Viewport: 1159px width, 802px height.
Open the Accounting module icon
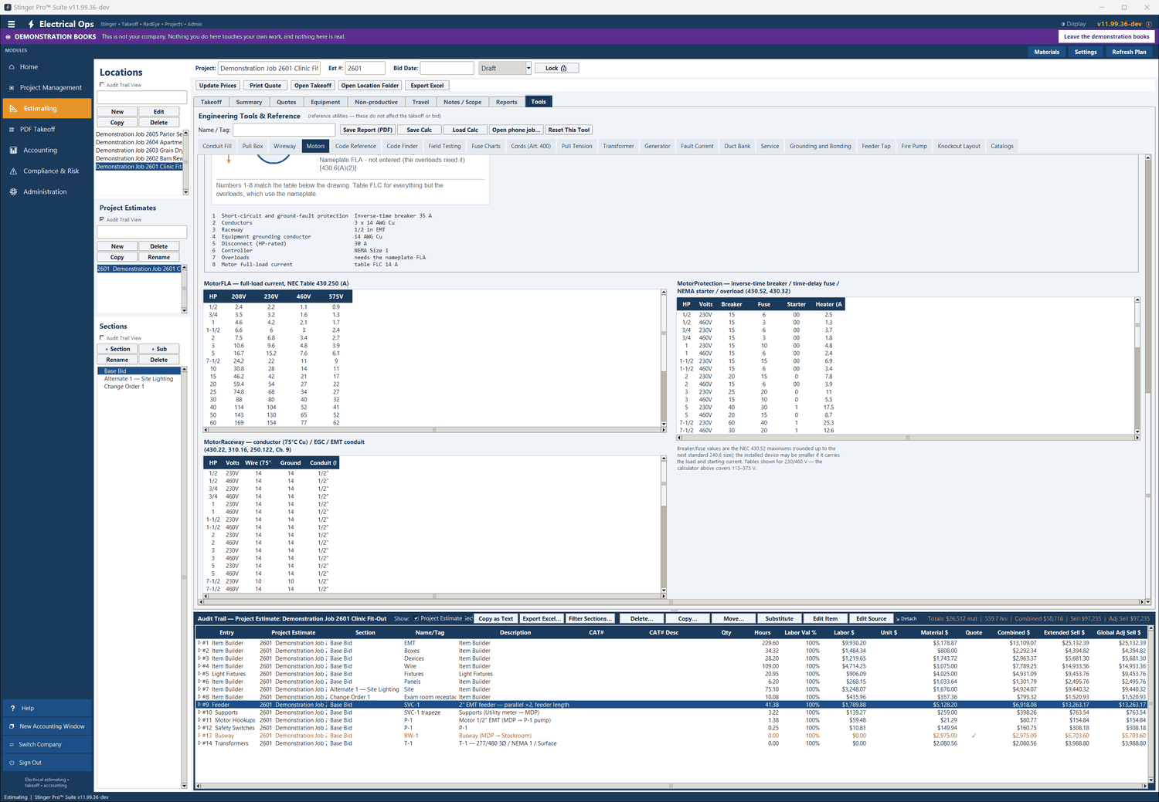point(12,151)
